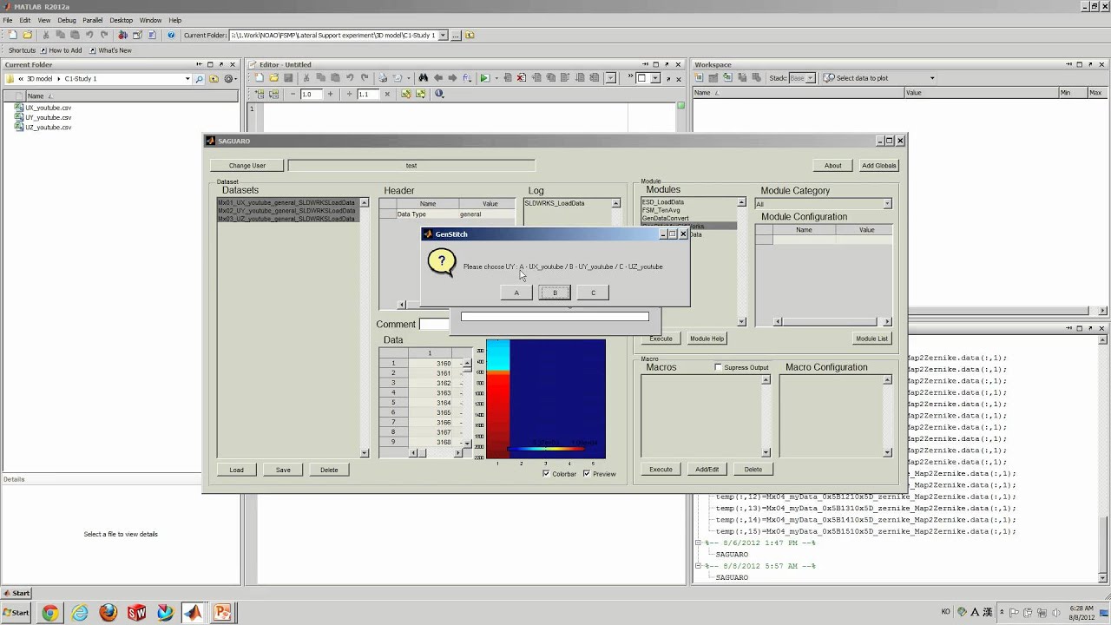Click Module Help button
Viewport: 1111px width, 625px height.
707,339
